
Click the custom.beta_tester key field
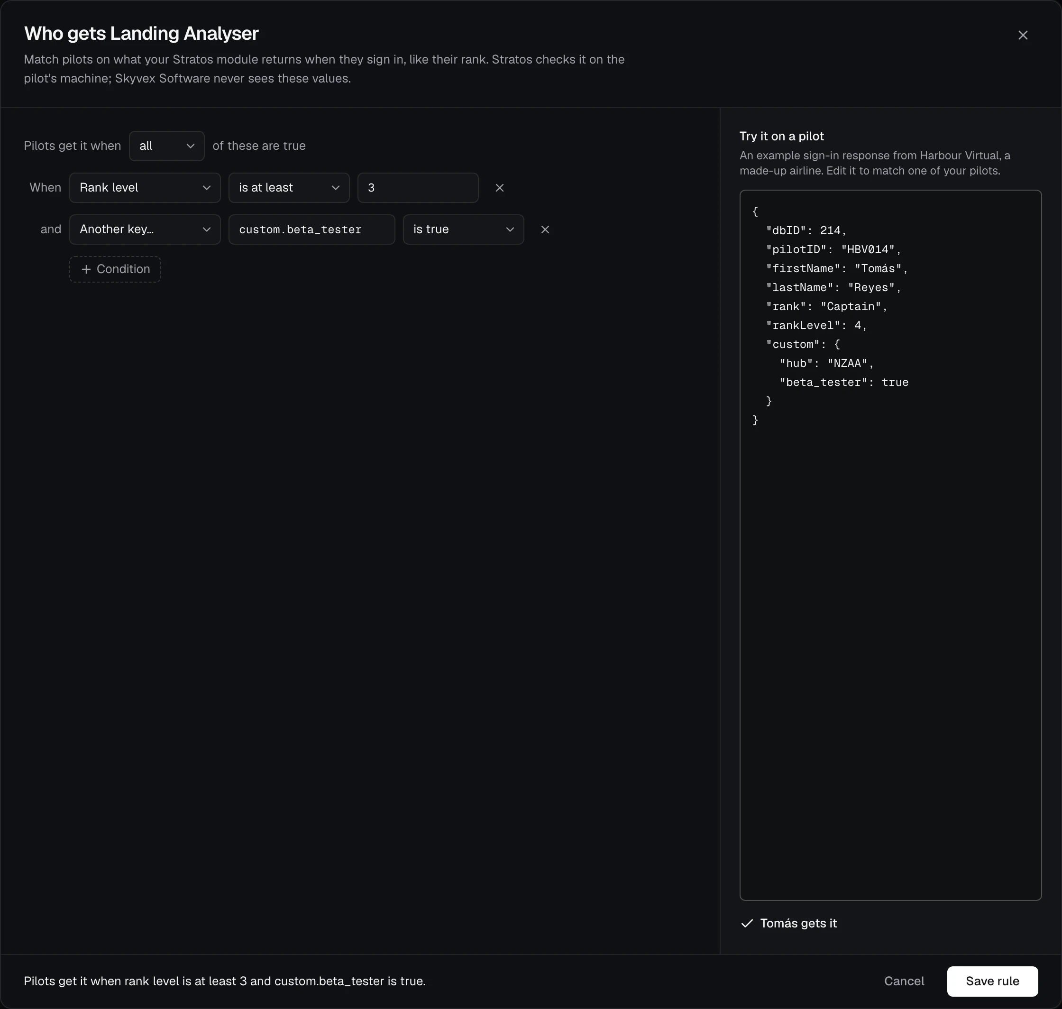pyautogui.click(x=312, y=229)
